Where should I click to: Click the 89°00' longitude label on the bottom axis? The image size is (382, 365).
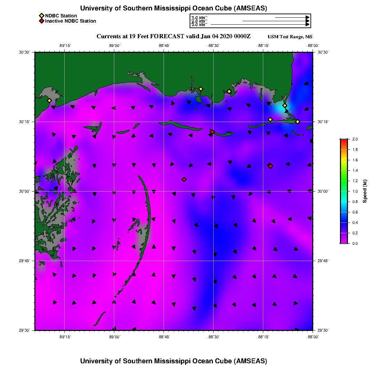(114, 337)
